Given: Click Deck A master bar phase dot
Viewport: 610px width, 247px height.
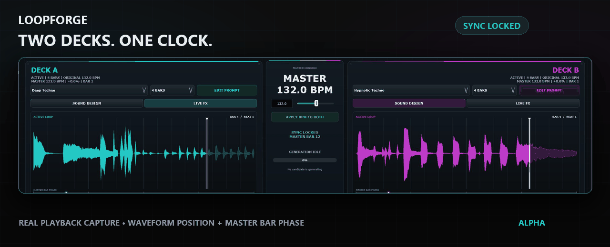Looking at the screenshot, I should [66, 192].
